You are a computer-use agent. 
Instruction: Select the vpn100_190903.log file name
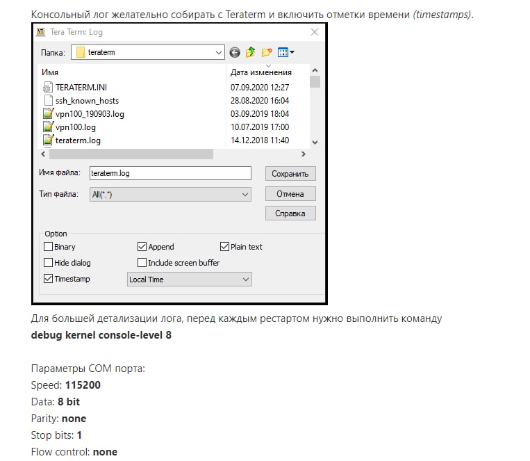coord(90,114)
